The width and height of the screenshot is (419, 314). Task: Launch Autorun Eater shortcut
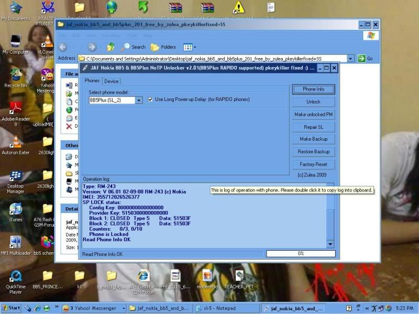(x=16, y=145)
